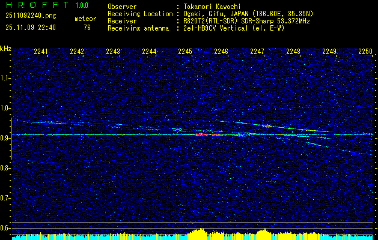Click the yellow power bump below 2245

198,234
